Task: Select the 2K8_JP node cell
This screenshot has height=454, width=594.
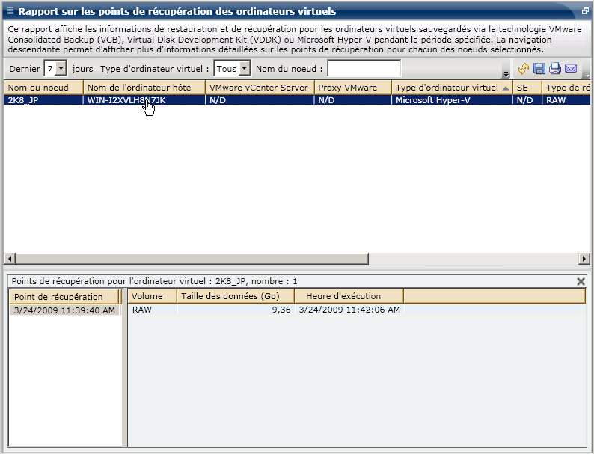Action: [x=43, y=100]
